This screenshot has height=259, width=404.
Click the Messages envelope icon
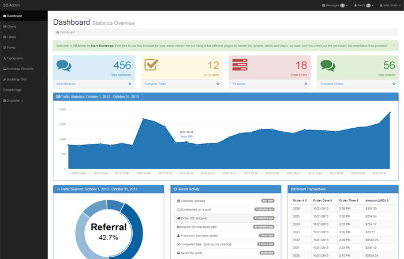[x=323, y=5]
